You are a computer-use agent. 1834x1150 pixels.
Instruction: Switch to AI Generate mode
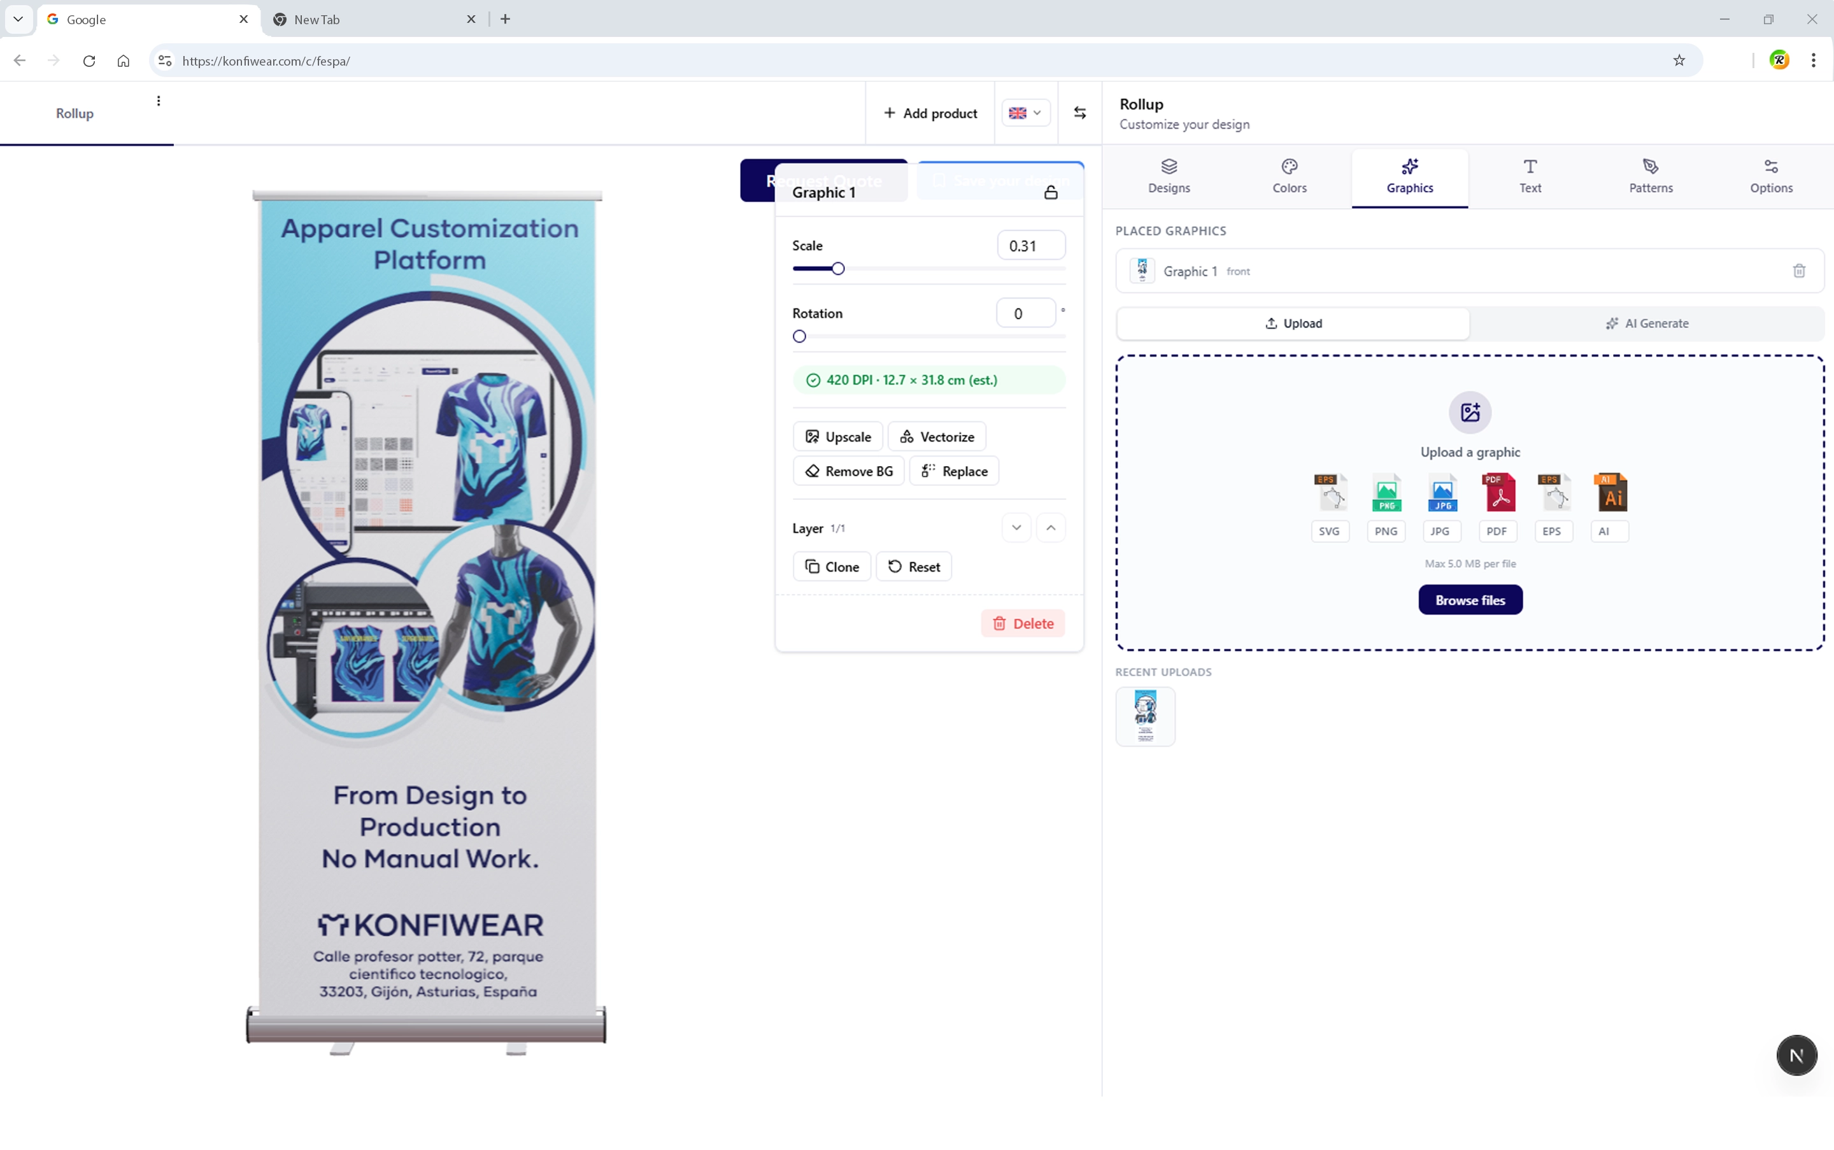(x=1646, y=323)
